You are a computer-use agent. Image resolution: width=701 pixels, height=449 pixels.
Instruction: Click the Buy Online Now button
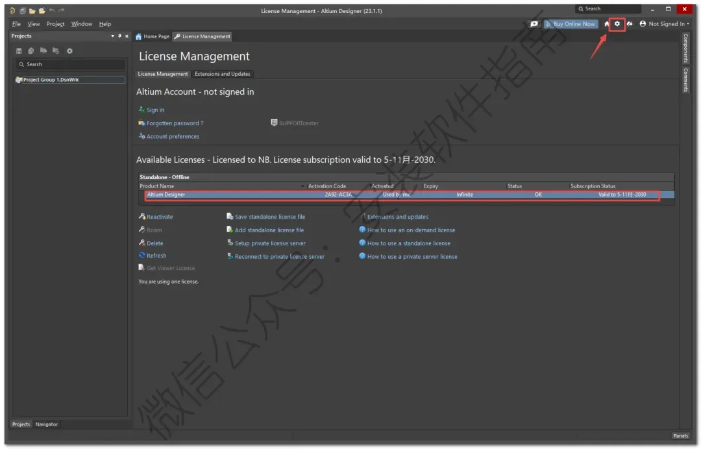[x=571, y=23]
